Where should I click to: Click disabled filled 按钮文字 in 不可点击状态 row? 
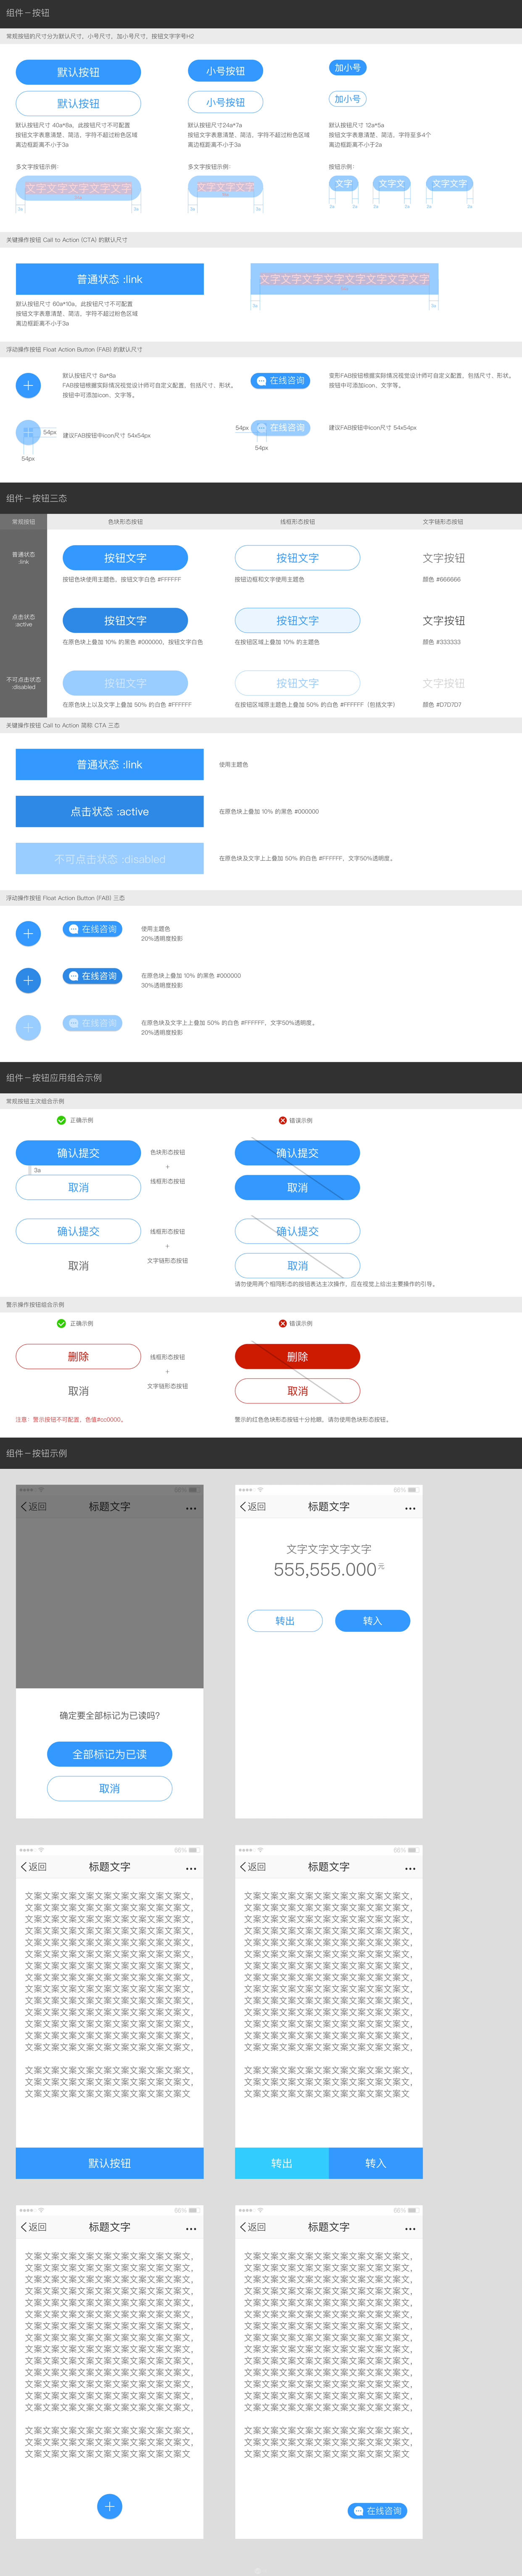pyautogui.click(x=125, y=683)
